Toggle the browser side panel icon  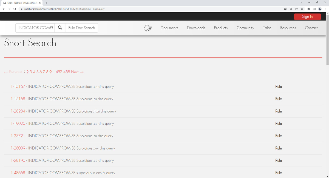pos(314,9)
